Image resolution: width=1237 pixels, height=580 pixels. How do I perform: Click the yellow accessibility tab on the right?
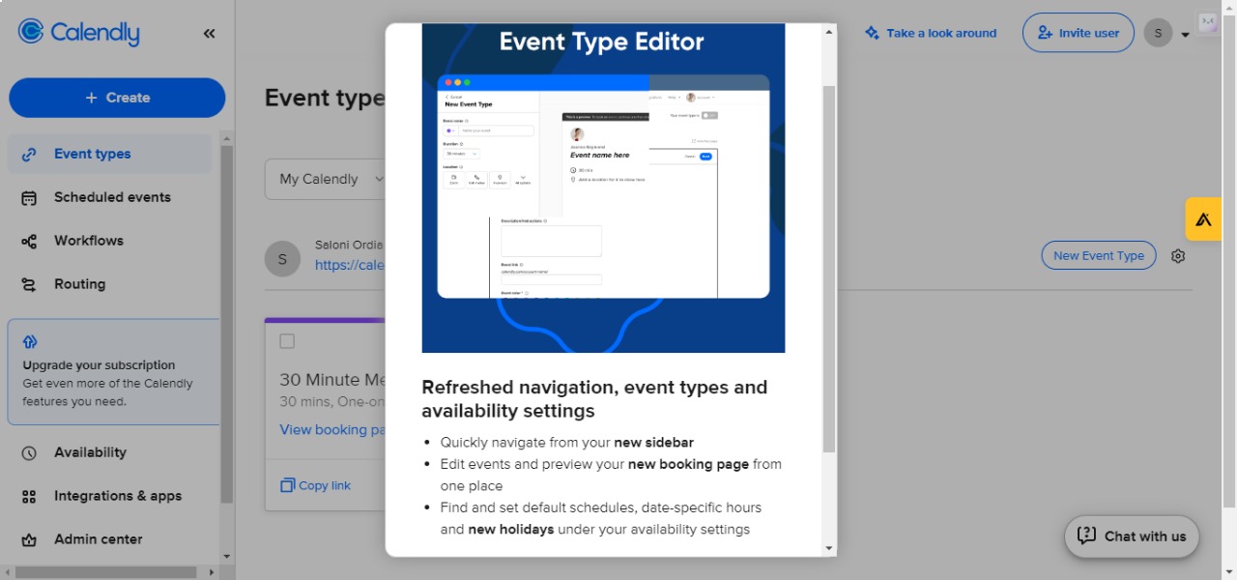1202,218
